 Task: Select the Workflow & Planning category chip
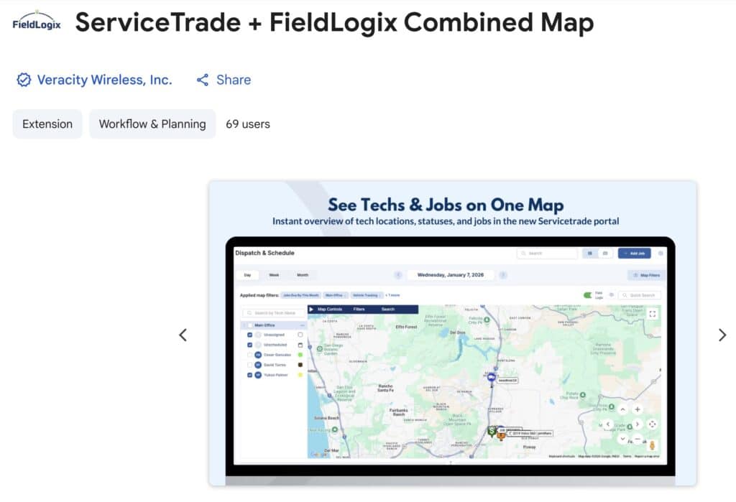pos(152,124)
